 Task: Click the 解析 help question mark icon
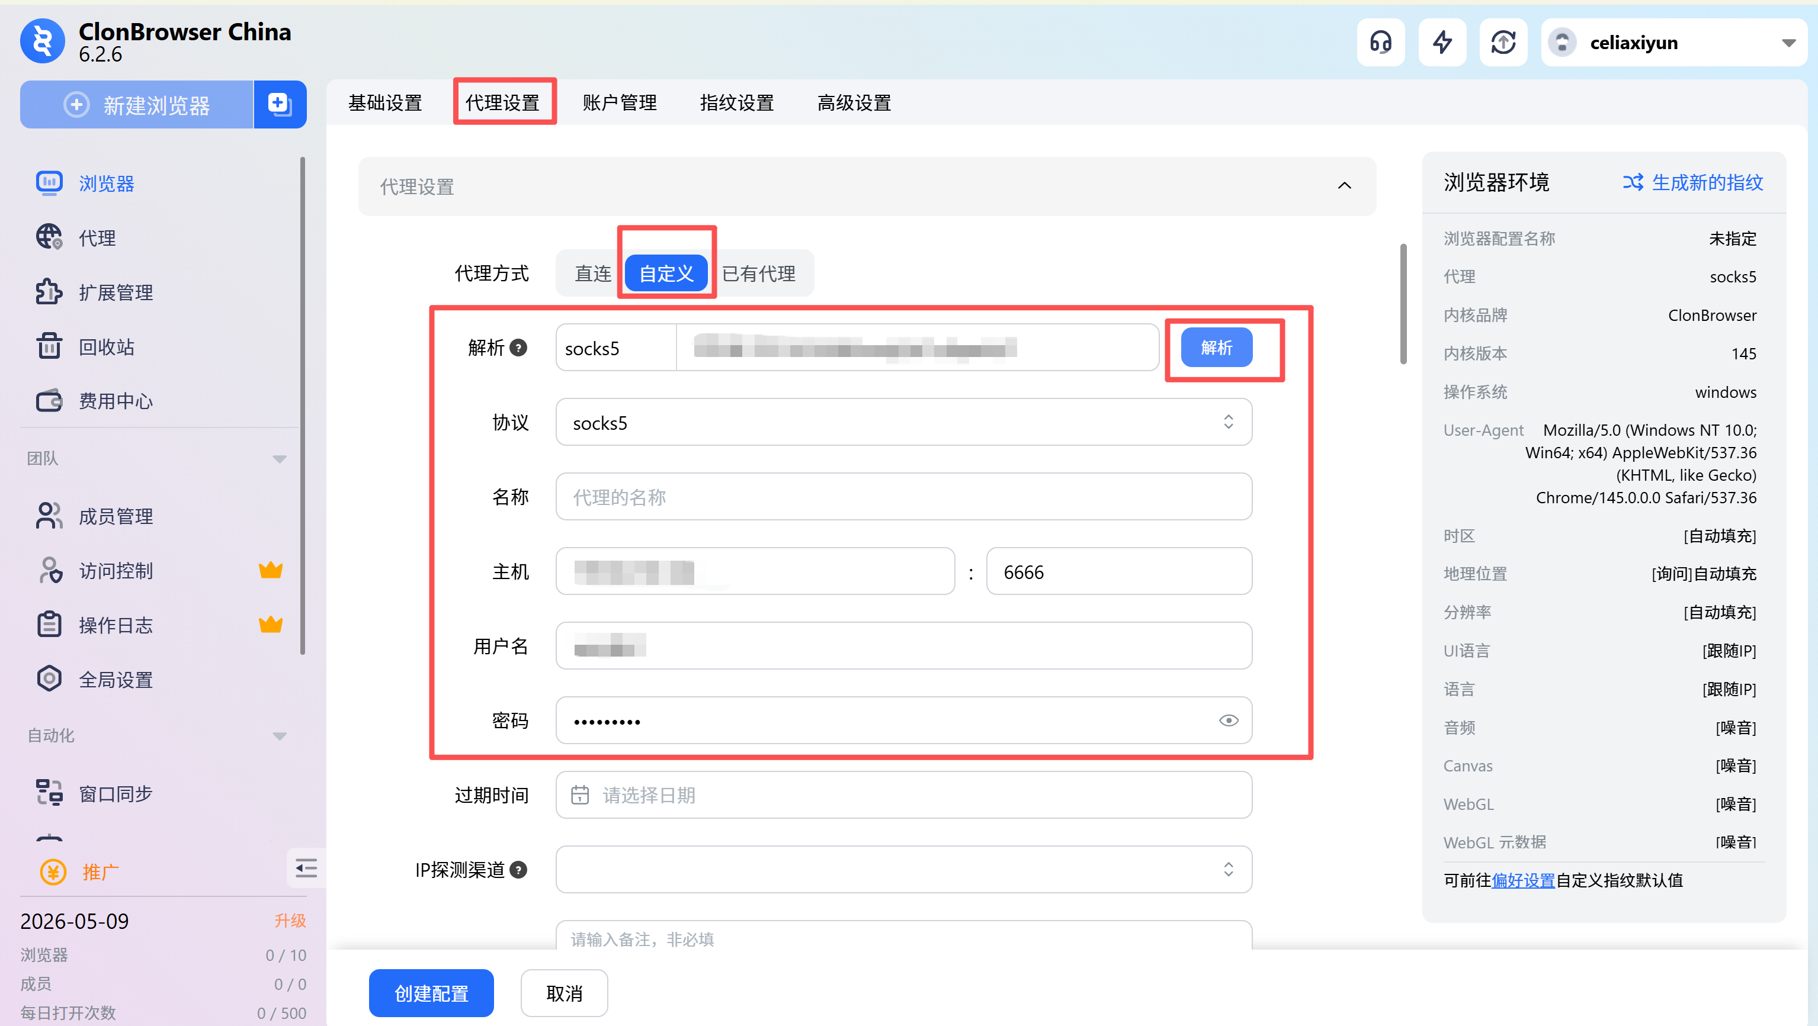pyautogui.click(x=519, y=348)
